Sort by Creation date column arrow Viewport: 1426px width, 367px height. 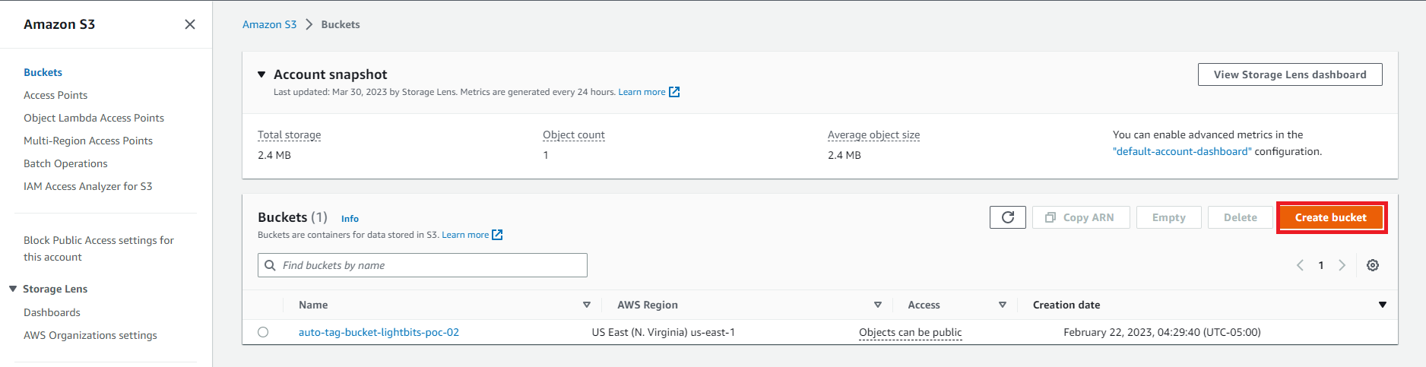tap(1382, 305)
